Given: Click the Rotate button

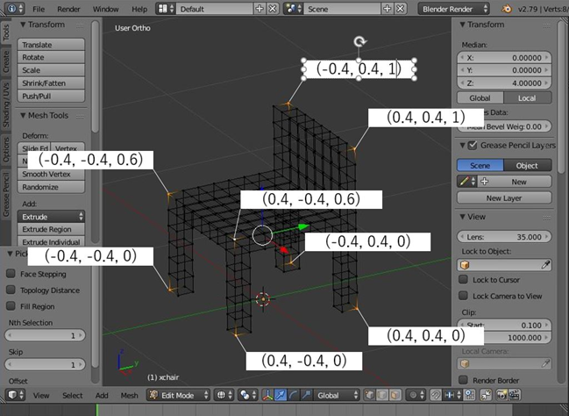Looking at the screenshot, I should [x=51, y=57].
